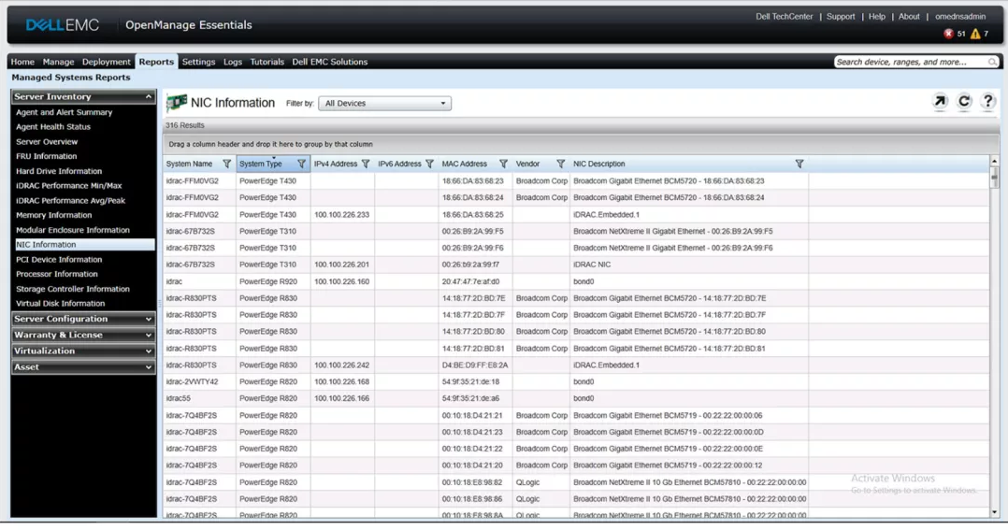Open help for NIC Information report

click(988, 102)
